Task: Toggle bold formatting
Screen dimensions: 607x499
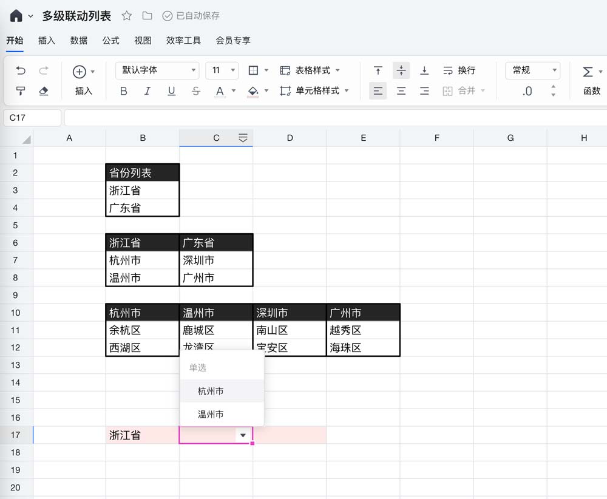Action: point(123,90)
